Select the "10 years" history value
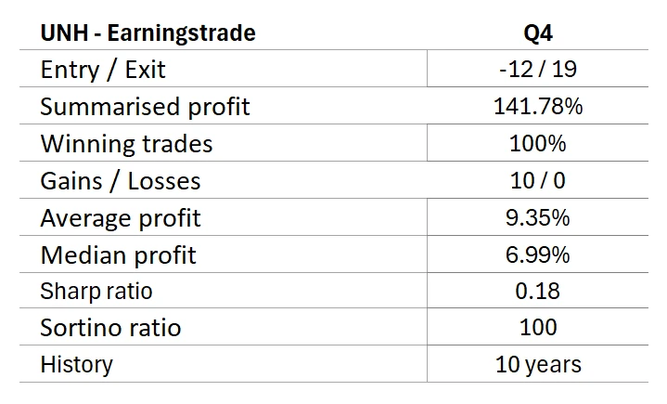 click(x=538, y=364)
